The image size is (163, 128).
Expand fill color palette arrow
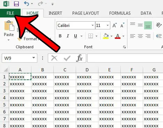point(111,36)
